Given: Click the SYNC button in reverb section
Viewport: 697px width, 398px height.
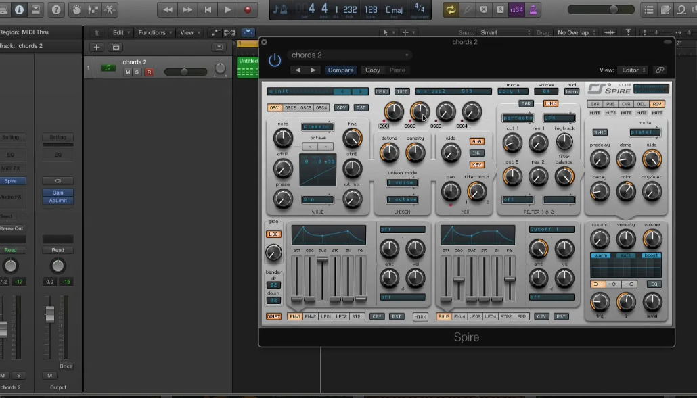Looking at the screenshot, I should (x=600, y=132).
